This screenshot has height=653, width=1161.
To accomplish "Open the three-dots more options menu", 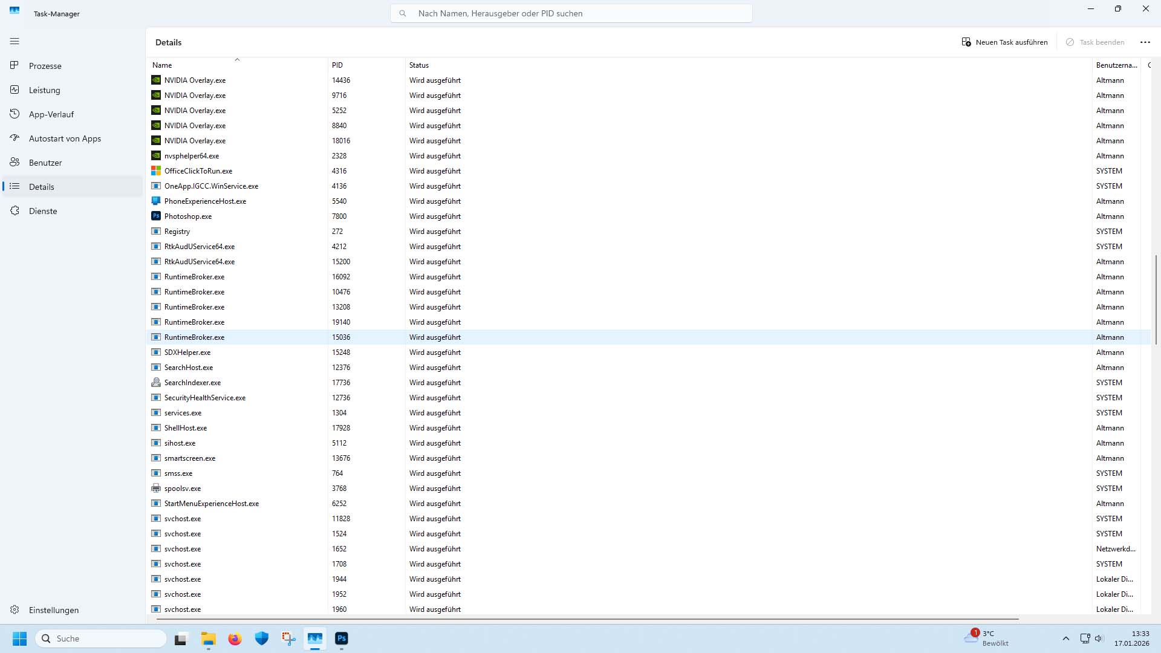I will point(1145,42).
